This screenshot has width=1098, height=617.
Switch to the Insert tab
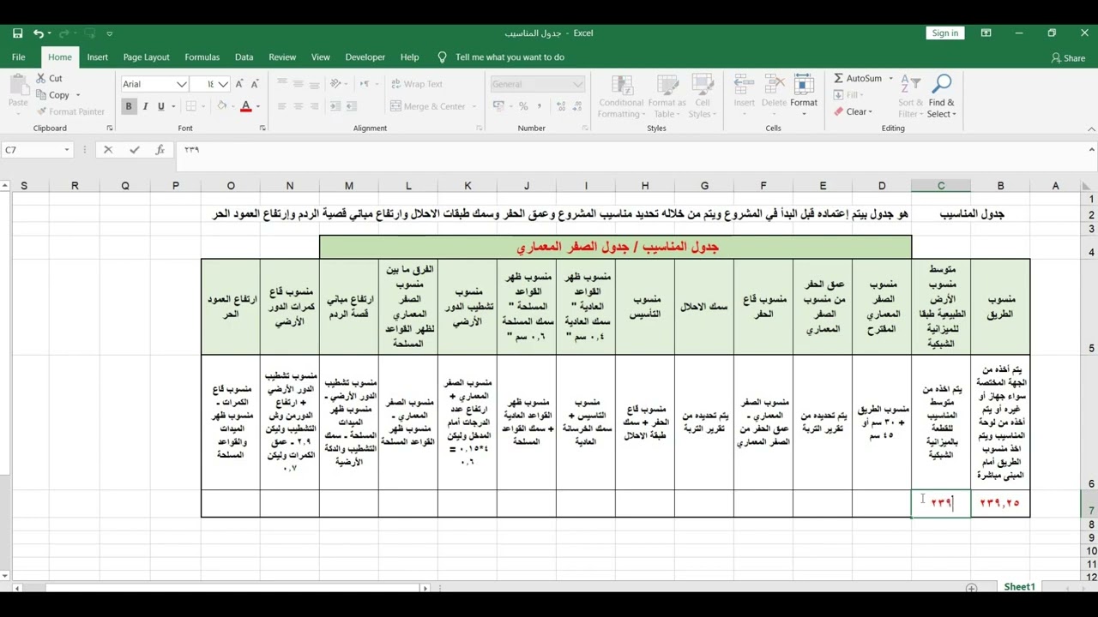(98, 57)
